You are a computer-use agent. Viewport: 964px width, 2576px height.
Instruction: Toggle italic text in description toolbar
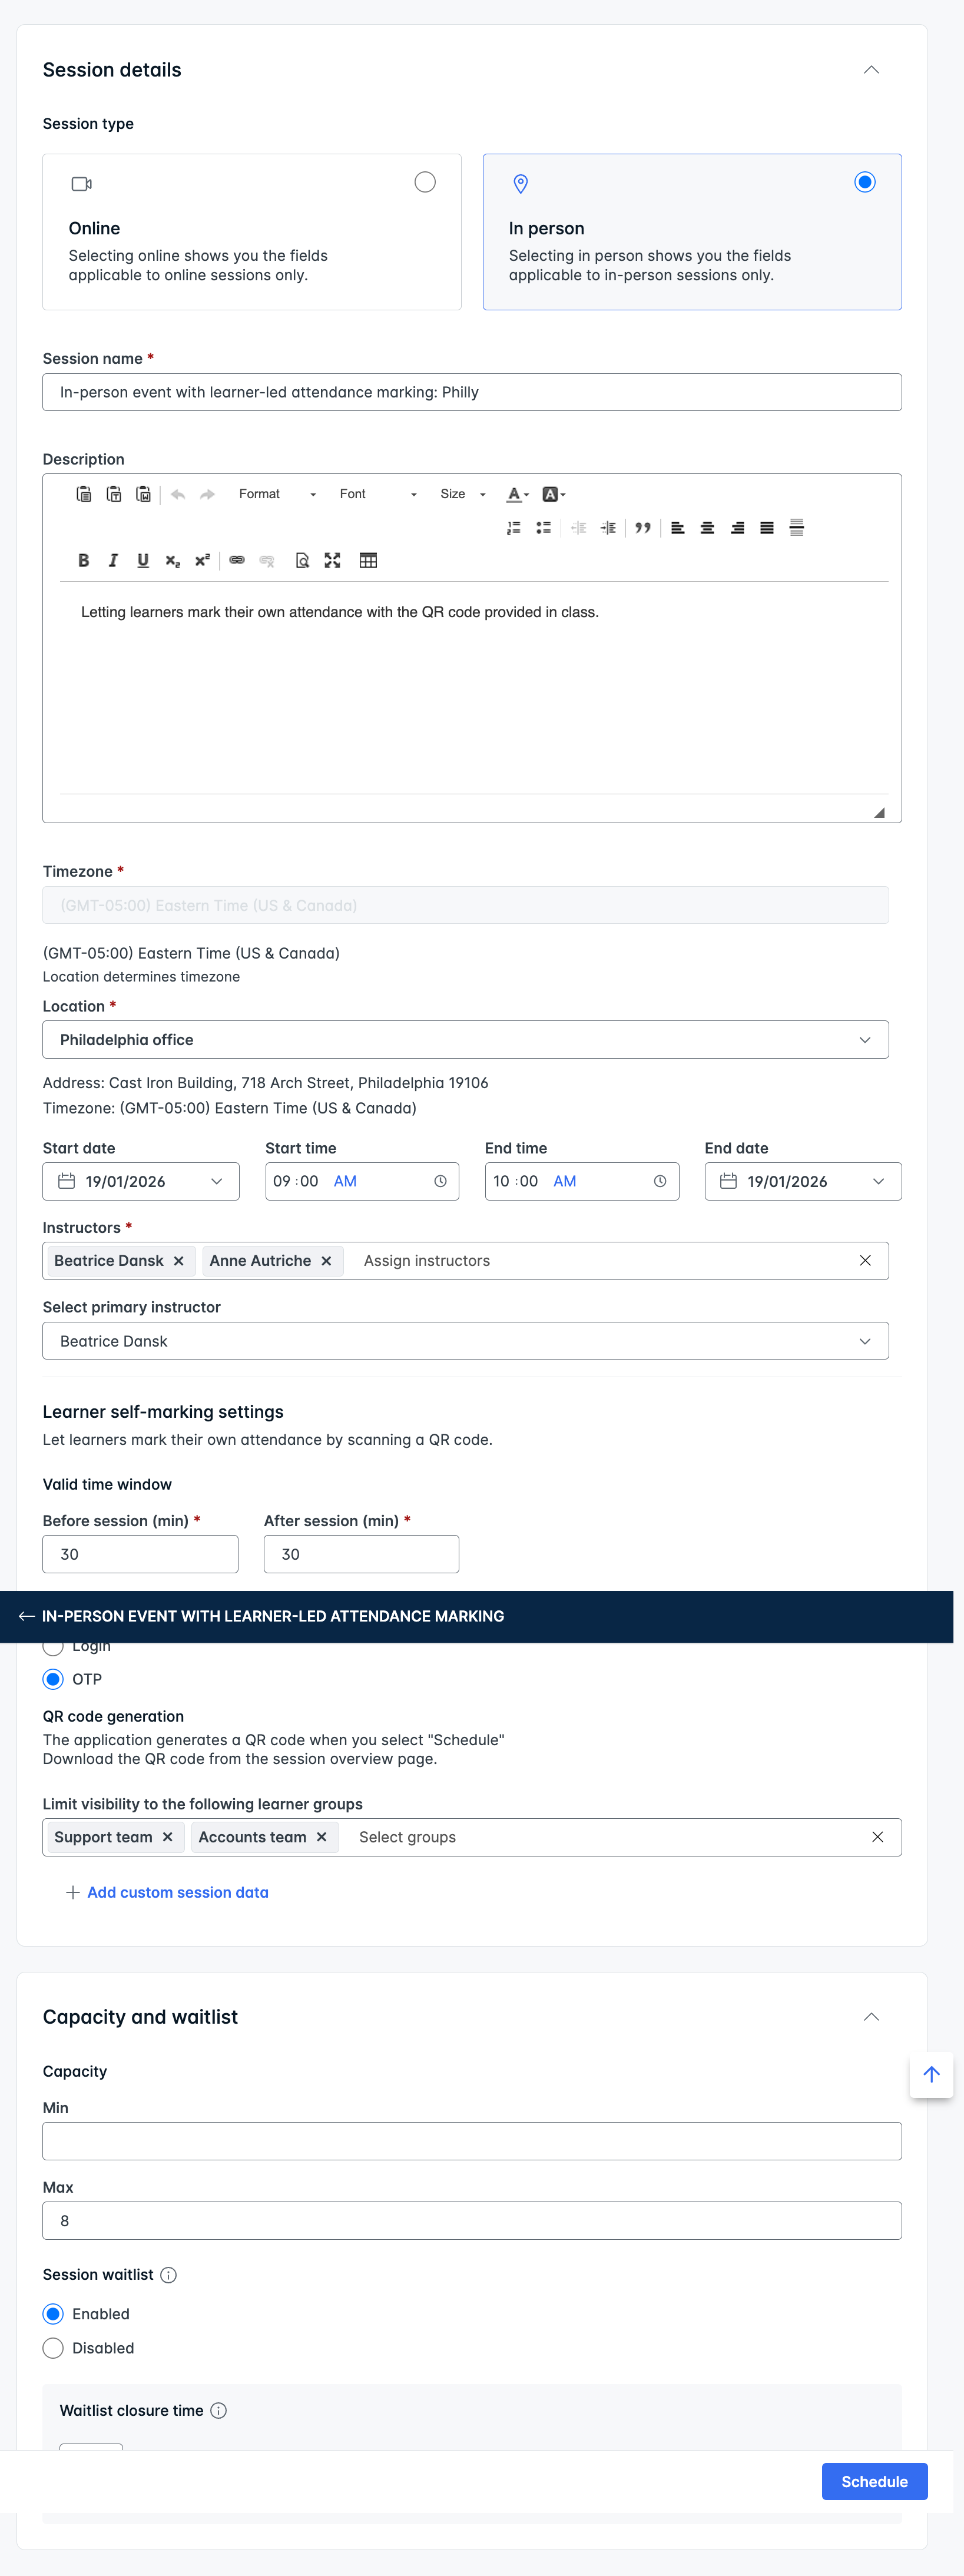point(113,560)
